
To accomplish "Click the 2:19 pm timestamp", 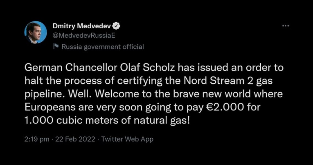I will [37, 139].
